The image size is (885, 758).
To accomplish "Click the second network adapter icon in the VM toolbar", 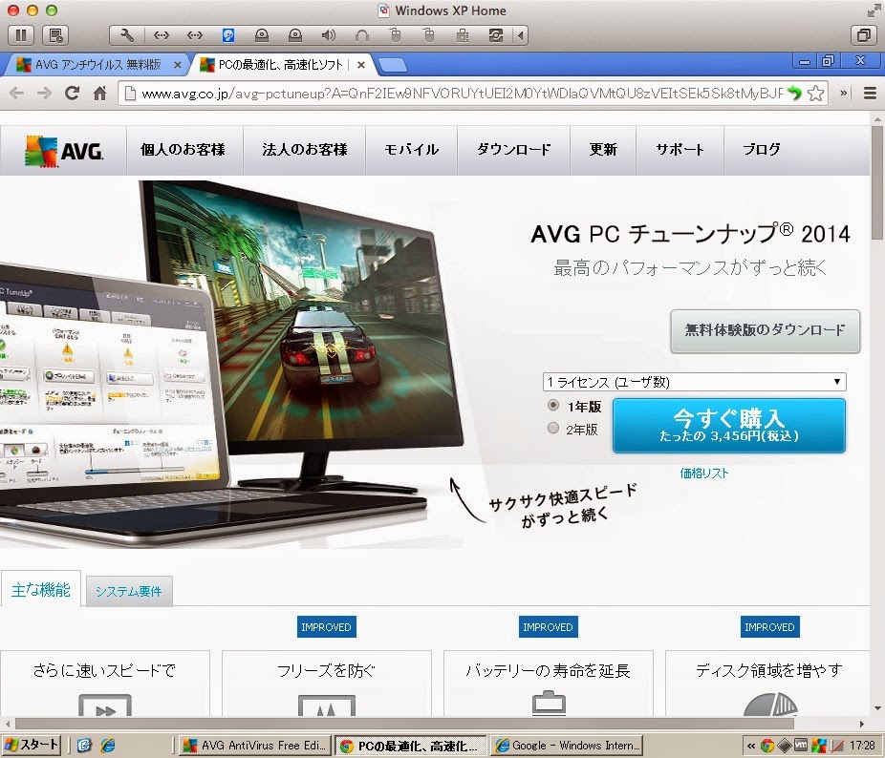I will click(x=195, y=35).
